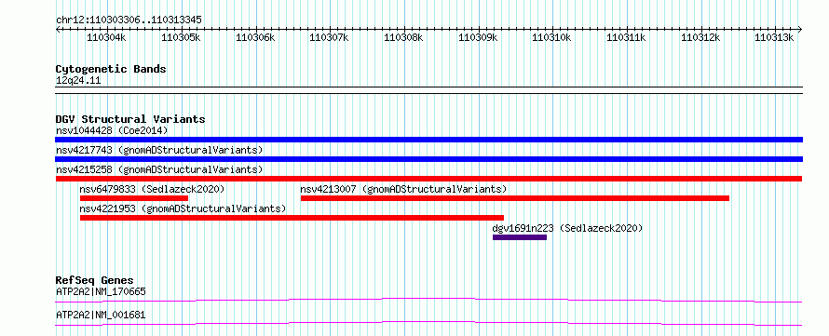
Task: Click the nsv4213007 (gnomADStructuralVariants) label
Action: pyautogui.click(x=403, y=189)
